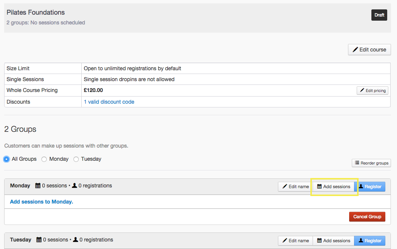Click the Reorder groups button
Screen dimensions: 397x249
click(x=371, y=163)
